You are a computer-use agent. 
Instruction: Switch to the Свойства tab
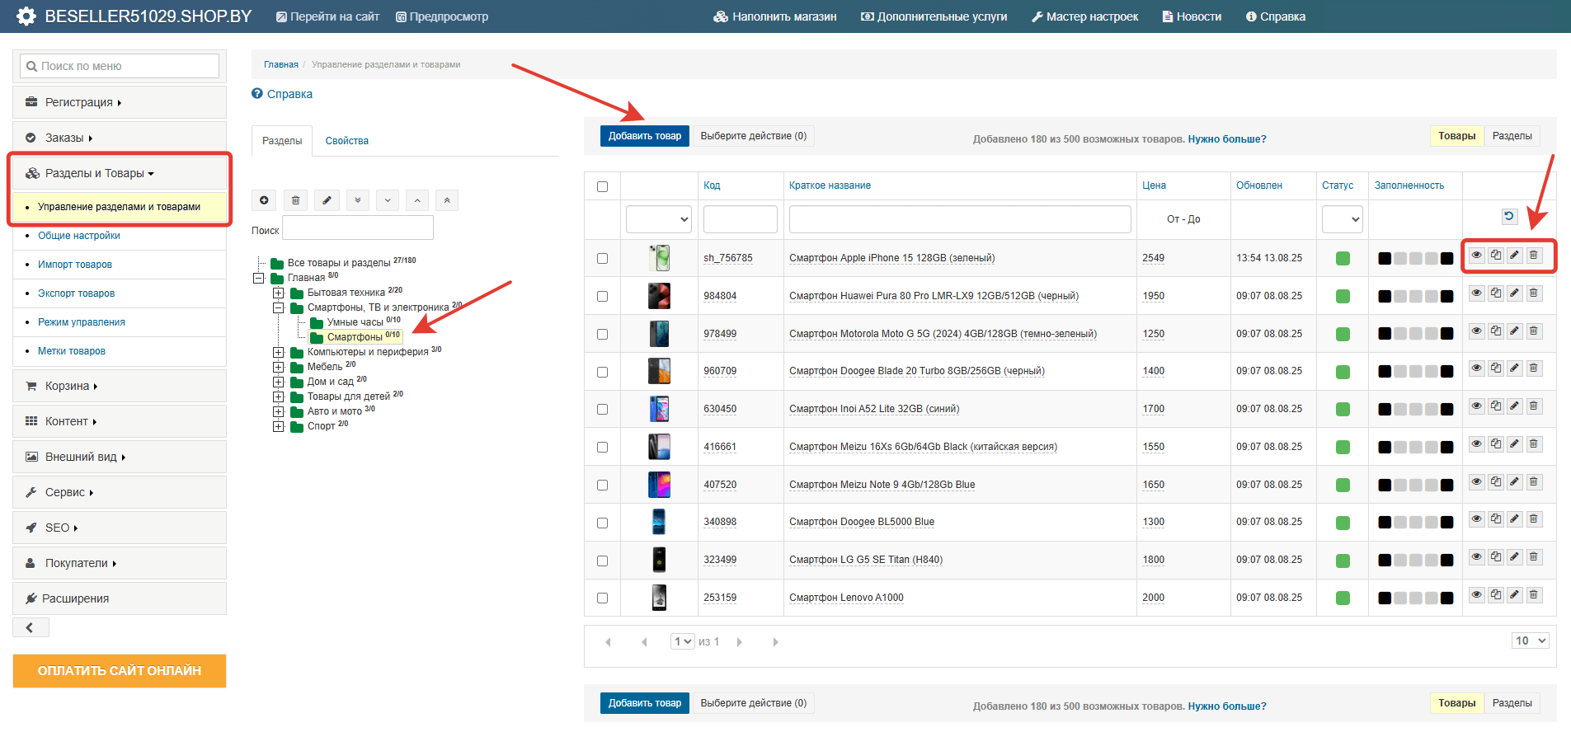tap(346, 141)
